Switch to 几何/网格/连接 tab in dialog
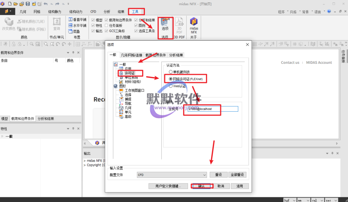The width and height of the screenshot is (348, 202). pos(132,55)
